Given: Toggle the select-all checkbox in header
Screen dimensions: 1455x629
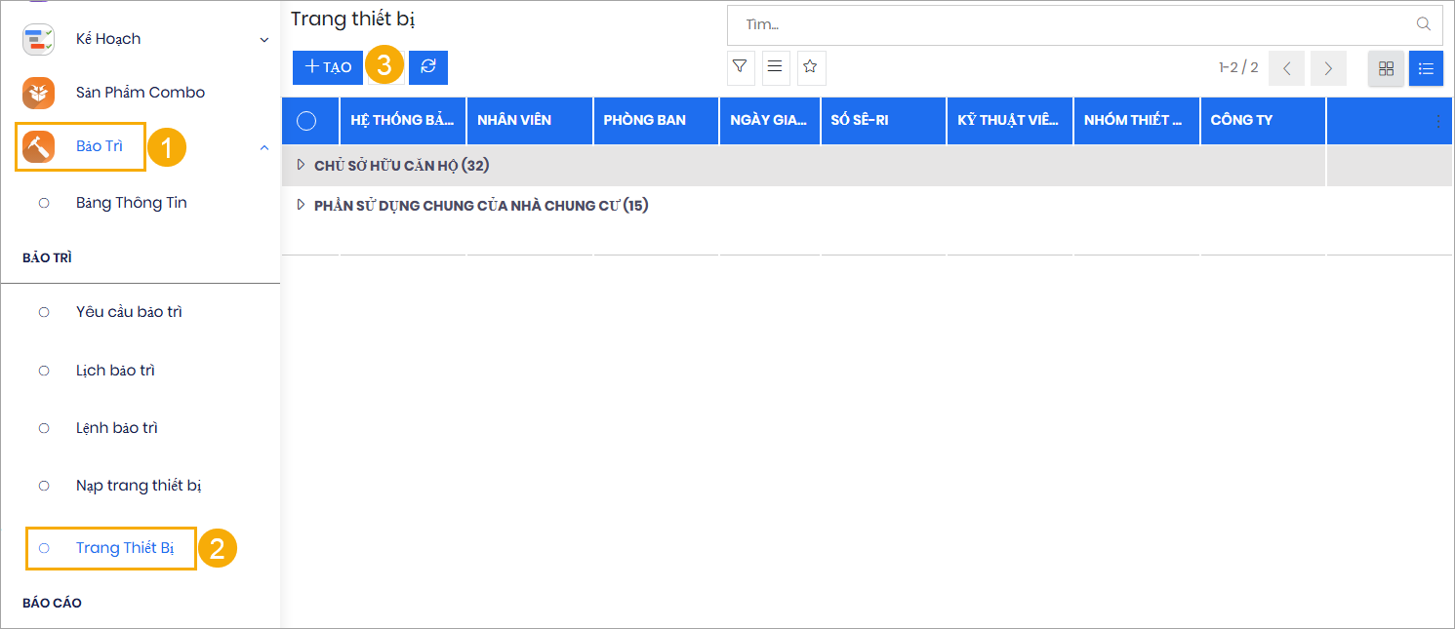Looking at the screenshot, I should (306, 121).
